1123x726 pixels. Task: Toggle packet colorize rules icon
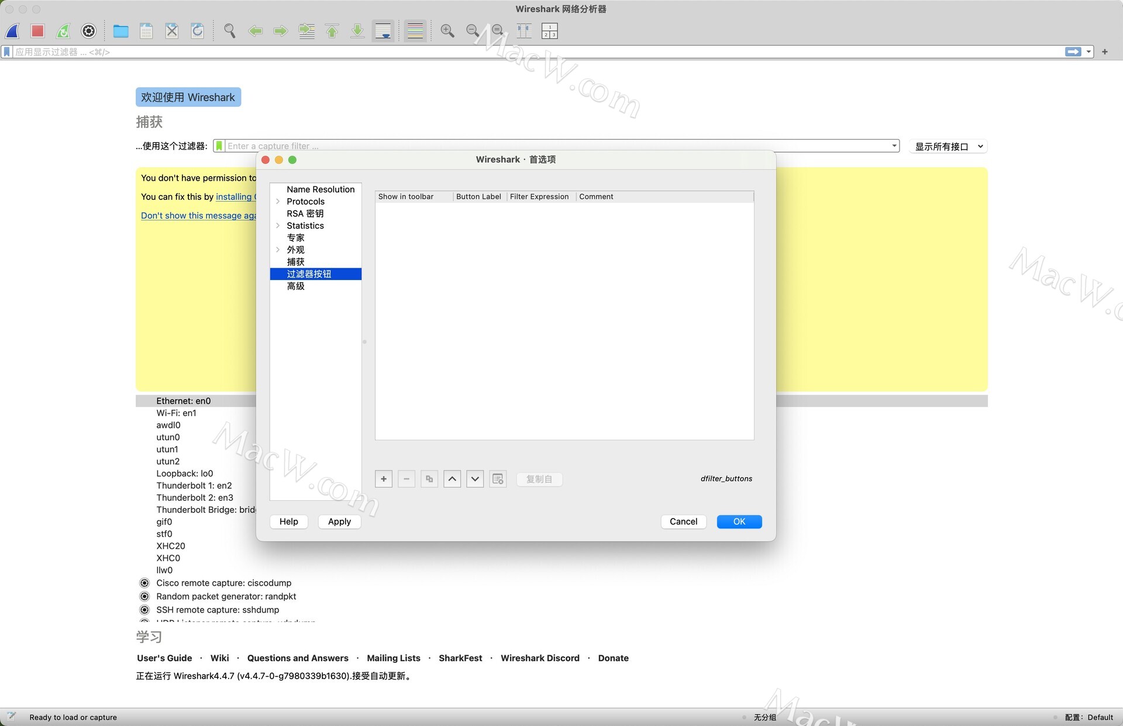coord(415,30)
